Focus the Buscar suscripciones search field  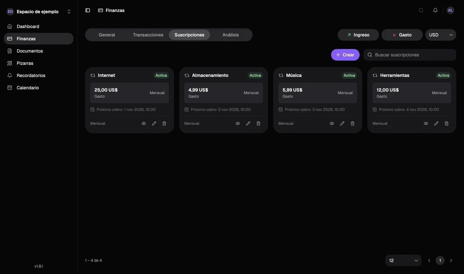(410, 55)
